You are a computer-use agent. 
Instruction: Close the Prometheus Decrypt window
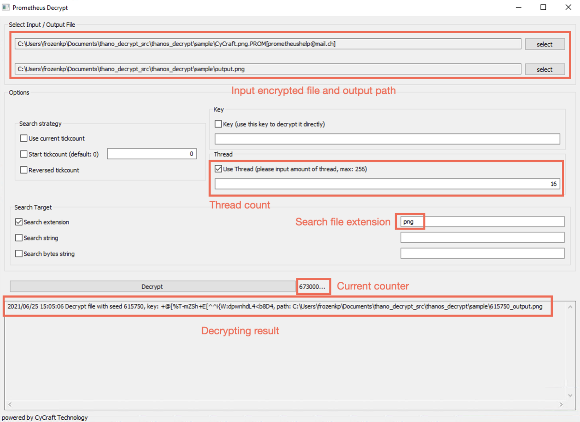tap(568, 7)
